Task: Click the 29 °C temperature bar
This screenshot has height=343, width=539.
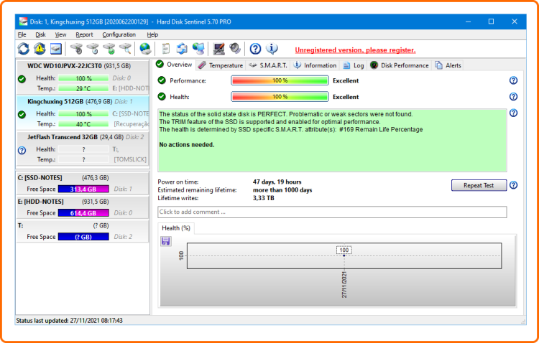Action: pyautogui.click(x=83, y=88)
